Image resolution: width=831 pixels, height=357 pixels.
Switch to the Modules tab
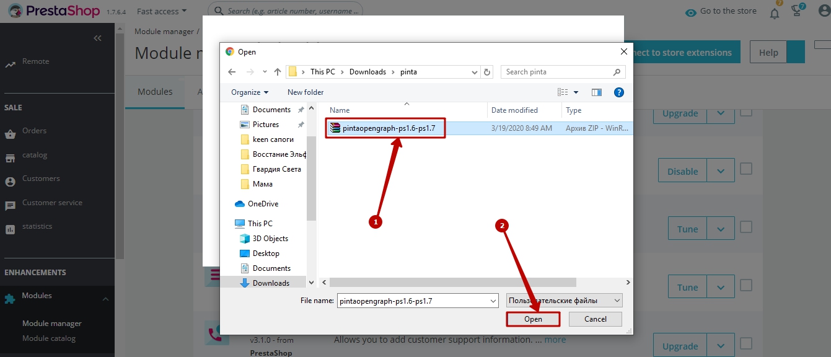click(x=155, y=92)
